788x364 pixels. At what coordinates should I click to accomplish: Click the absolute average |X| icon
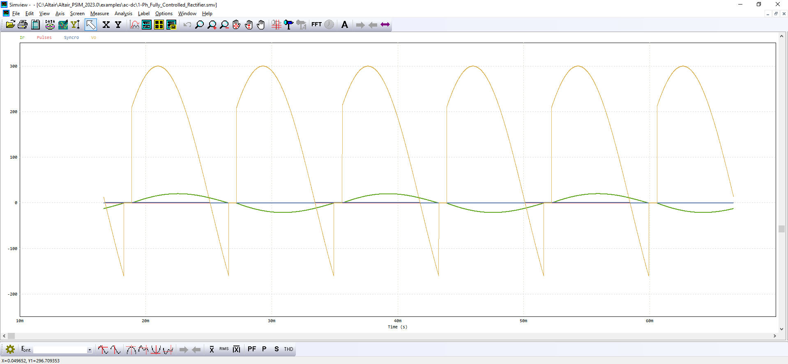coord(237,349)
